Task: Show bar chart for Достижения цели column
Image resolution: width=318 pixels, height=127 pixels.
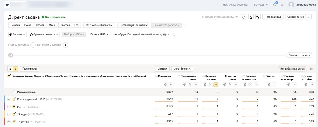Action: click(196, 85)
